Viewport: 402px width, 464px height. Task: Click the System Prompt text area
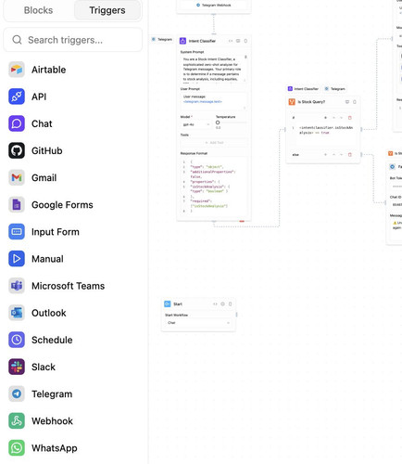coord(214,69)
